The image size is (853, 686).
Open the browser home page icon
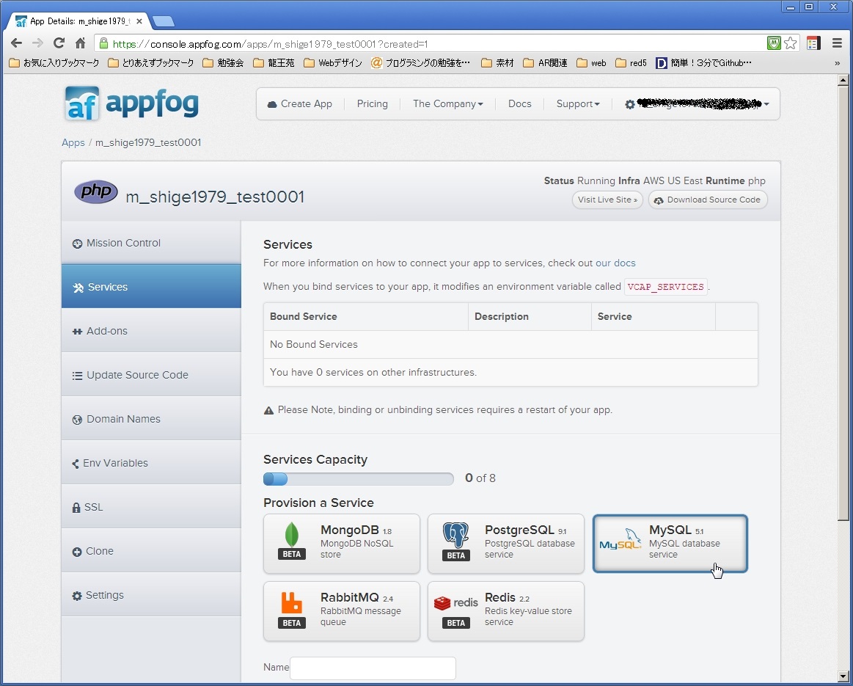80,43
